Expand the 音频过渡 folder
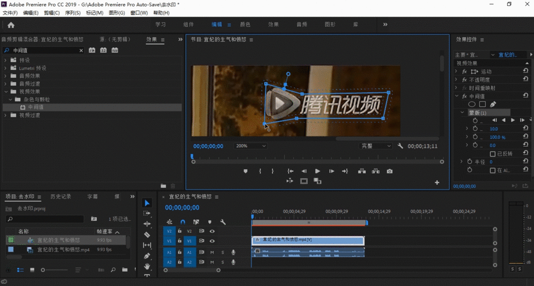Viewport: 534px width, 286px height. pyautogui.click(x=5, y=83)
